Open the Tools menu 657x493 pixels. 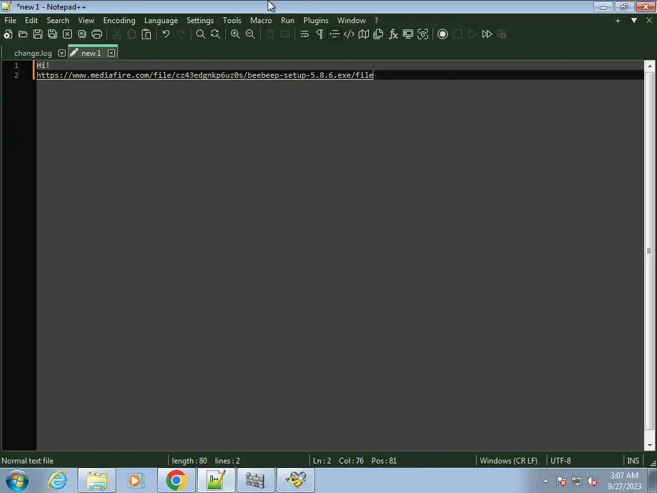[x=232, y=21]
